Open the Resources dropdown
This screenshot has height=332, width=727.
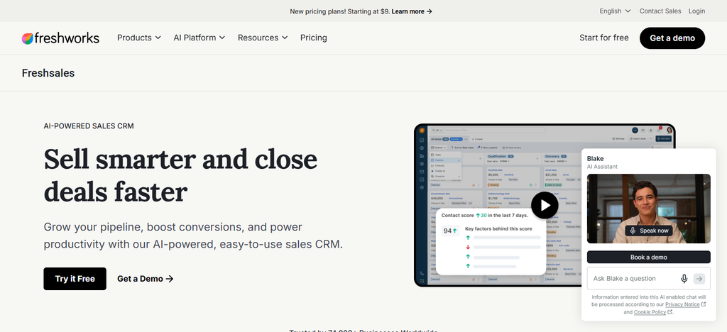[263, 38]
